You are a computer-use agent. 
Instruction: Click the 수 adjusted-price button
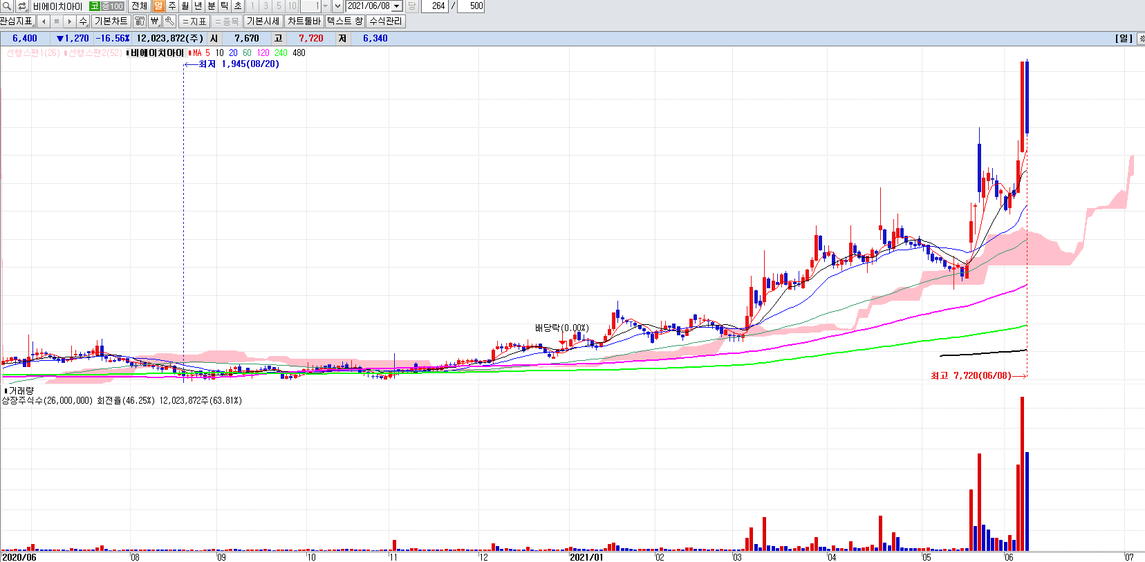tap(83, 21)
